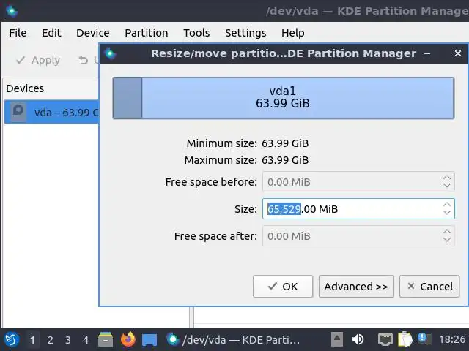The width and height of the screenshot is (469, 351).
Task: Increase Free space after value
Action: 447,232
